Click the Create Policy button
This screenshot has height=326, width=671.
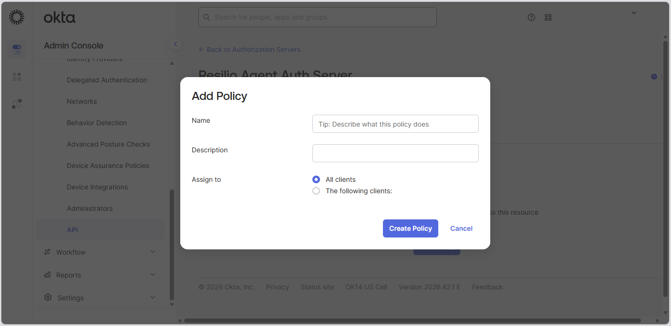411,228
